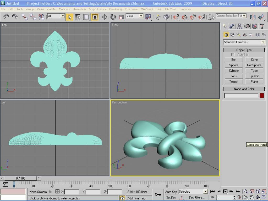
Task: Toggle Set Key mode
Action: pos(171,198)
